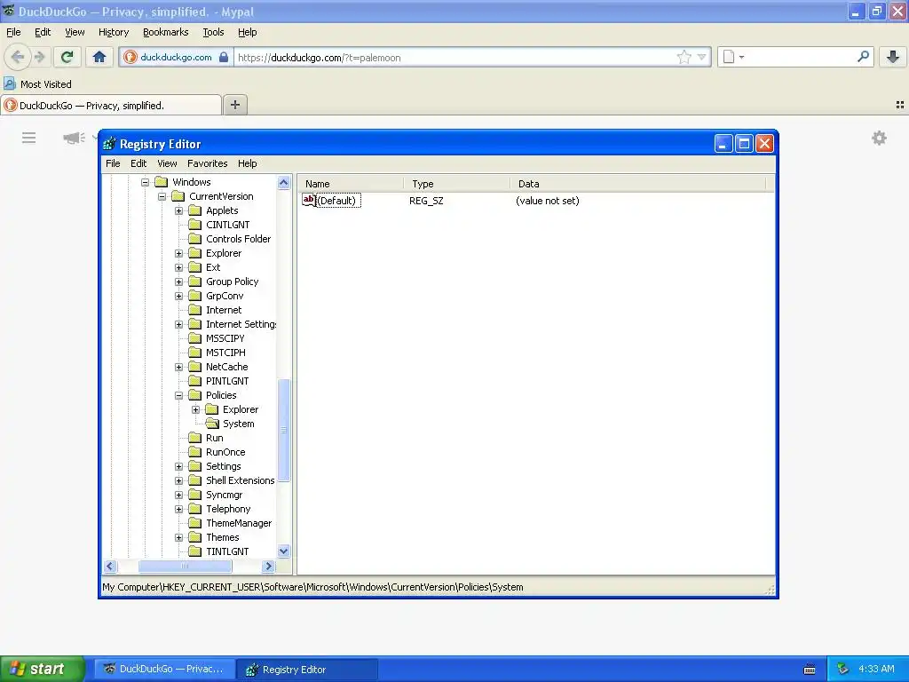Open the browser History menu

pyautogui.click(x=113, y=32)
